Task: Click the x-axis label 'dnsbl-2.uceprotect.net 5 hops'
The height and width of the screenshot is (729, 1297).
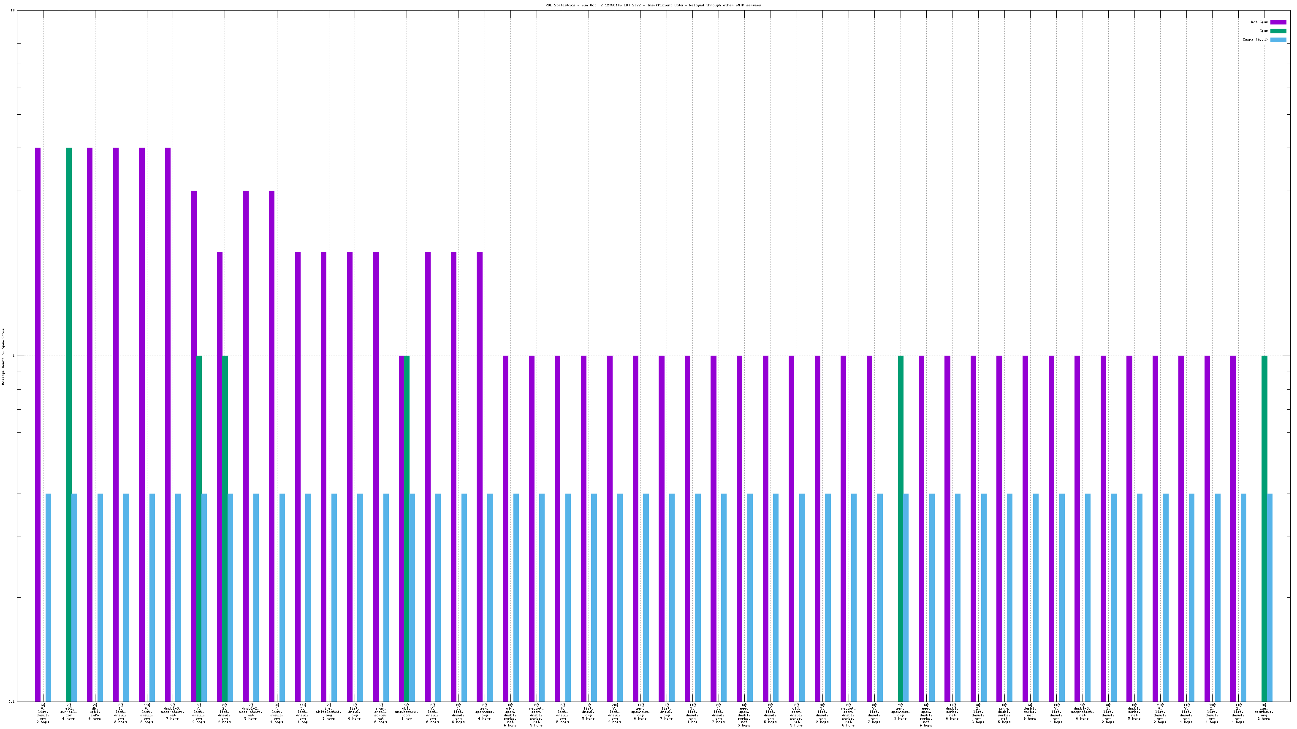Action: pyautogui.click(x=250, y=712)
